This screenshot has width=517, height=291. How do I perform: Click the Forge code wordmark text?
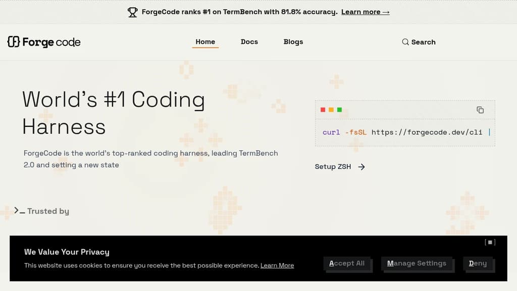[x=51, y=42]
